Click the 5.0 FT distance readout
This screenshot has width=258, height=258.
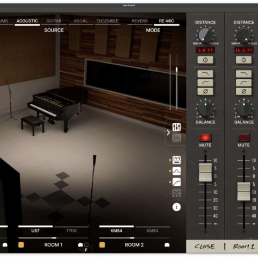[205, 50]
